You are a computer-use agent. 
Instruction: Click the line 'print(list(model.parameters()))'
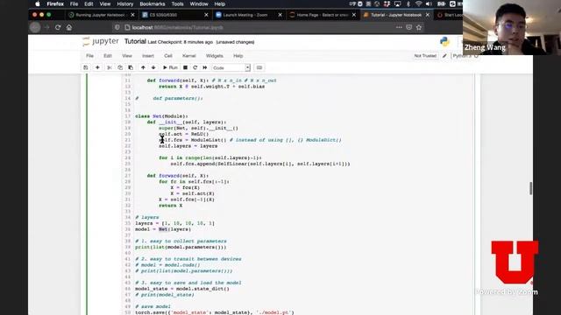(x=181, y=247)
